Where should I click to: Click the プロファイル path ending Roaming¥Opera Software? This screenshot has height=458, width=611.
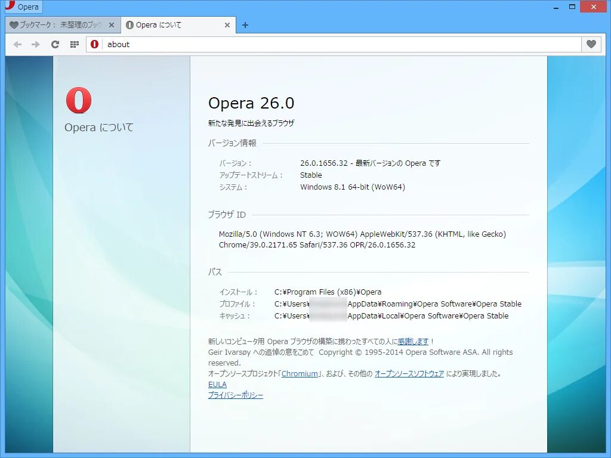[398, 304]
